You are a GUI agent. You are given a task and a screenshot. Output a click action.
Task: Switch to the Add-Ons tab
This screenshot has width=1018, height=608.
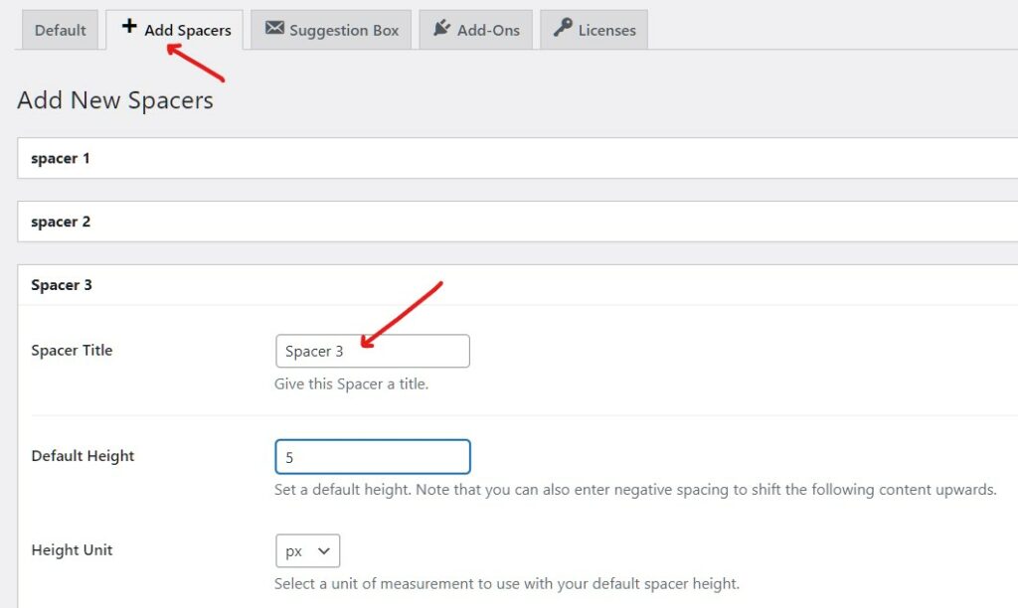point(475,29)
